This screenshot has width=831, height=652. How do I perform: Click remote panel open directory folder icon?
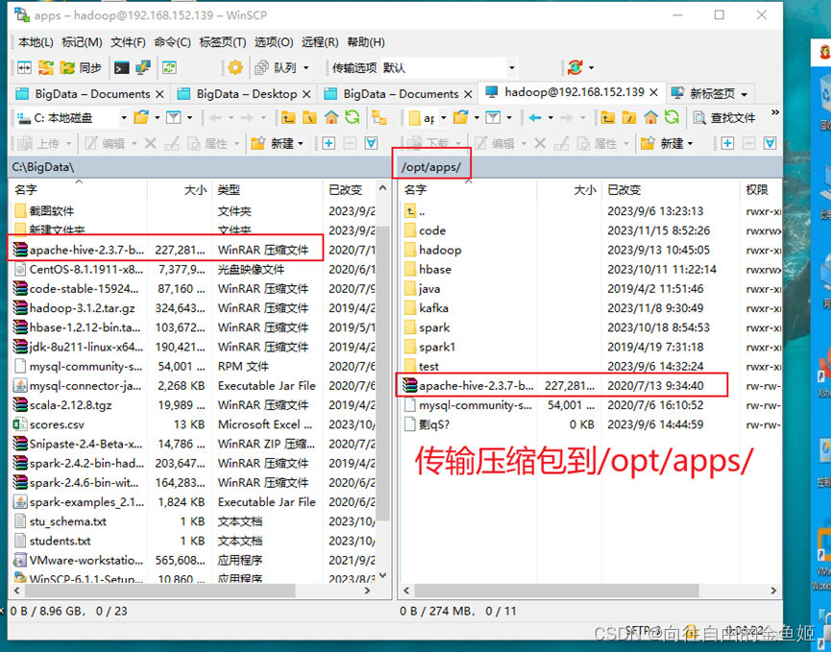460,117
